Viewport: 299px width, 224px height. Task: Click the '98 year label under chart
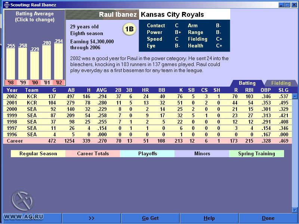tap(10, 83)
